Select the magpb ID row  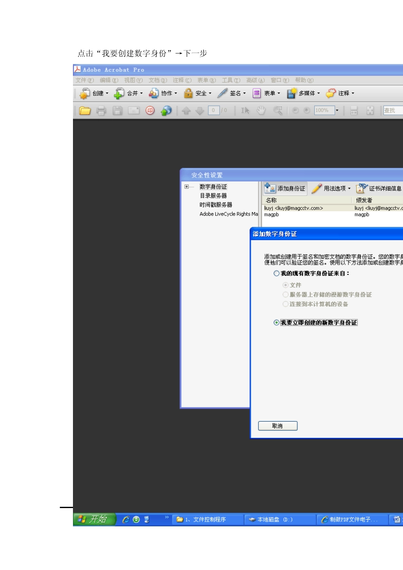[x=332, y=215]
